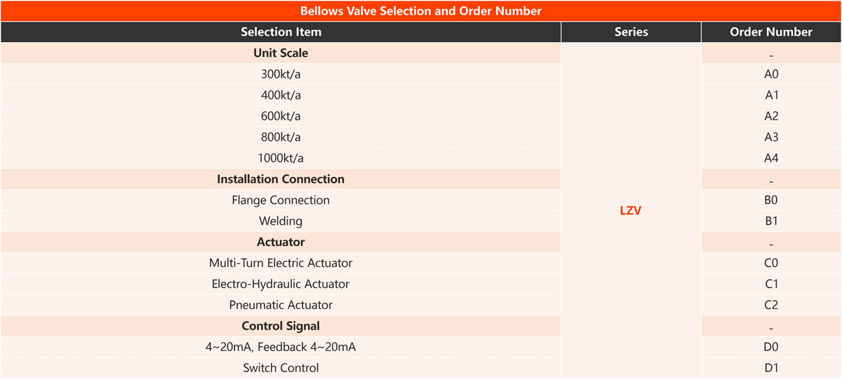842x379 pixels.
Task: Select the Unit Scale section row
Action: [x=281, y=53]
